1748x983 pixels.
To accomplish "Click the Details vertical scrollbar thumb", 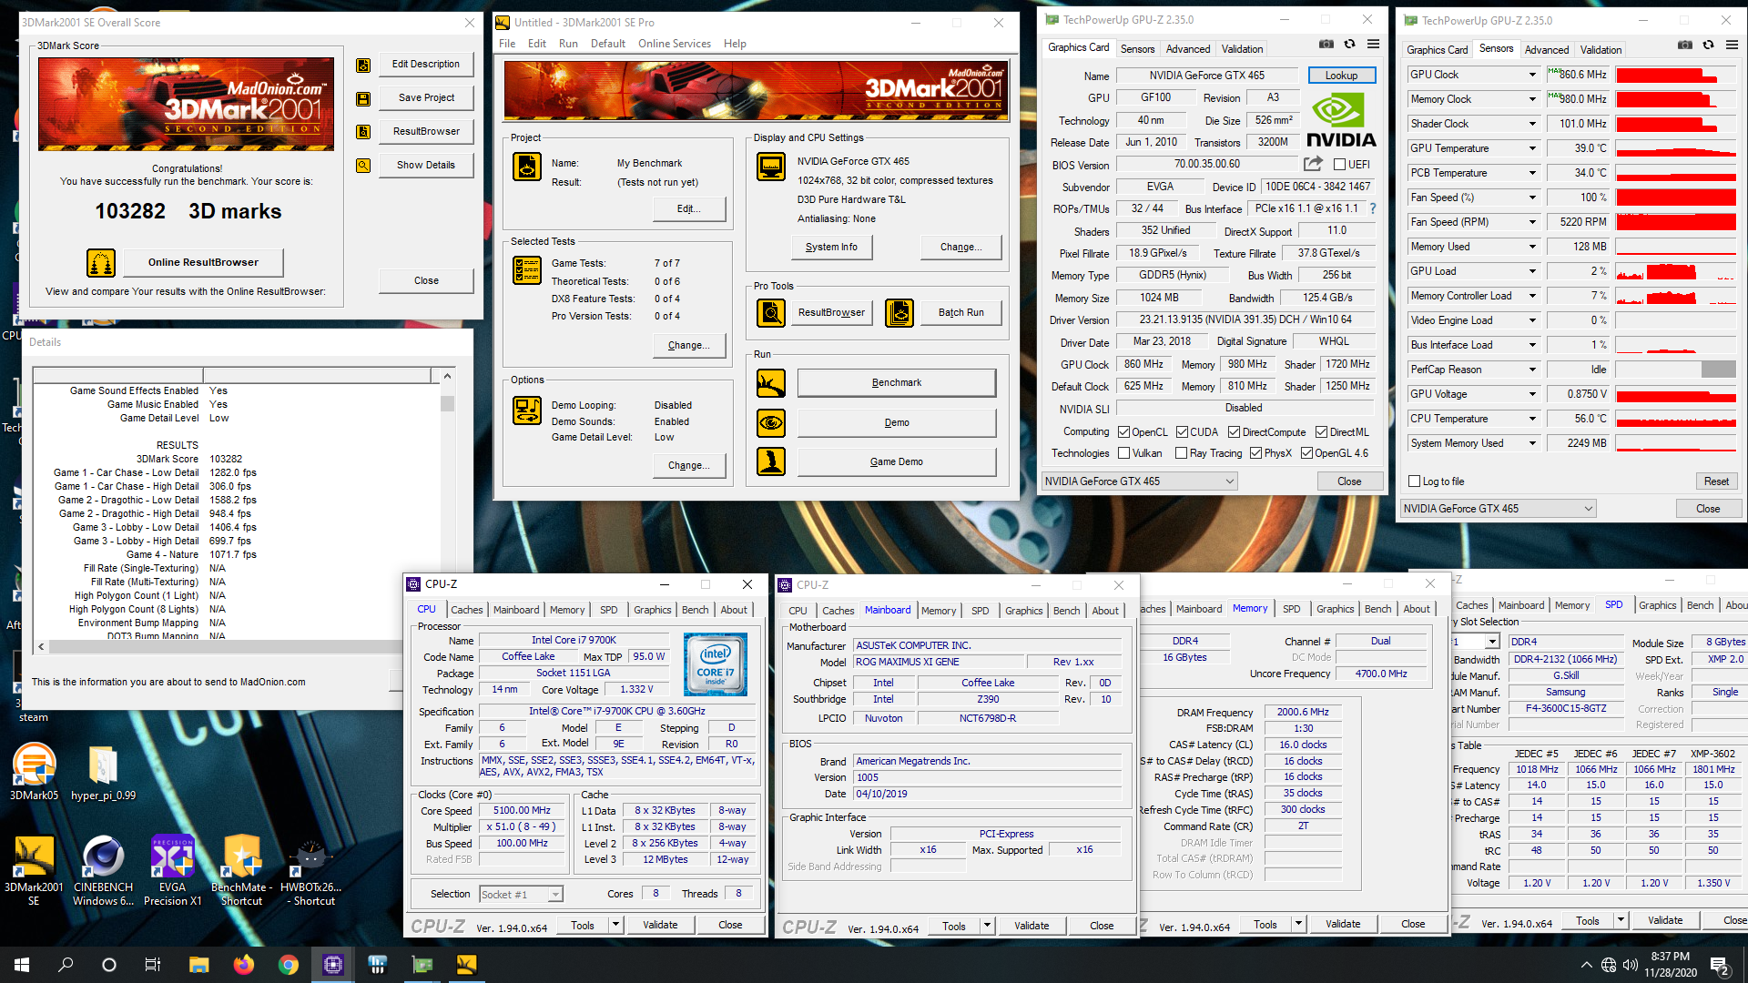I will point(447,403).
